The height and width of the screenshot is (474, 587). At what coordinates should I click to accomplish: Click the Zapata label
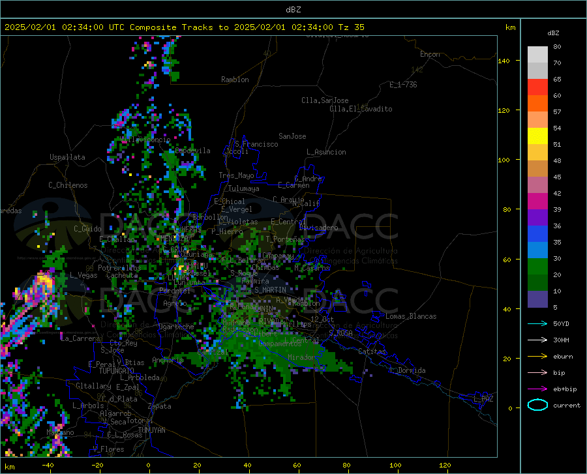160,406
